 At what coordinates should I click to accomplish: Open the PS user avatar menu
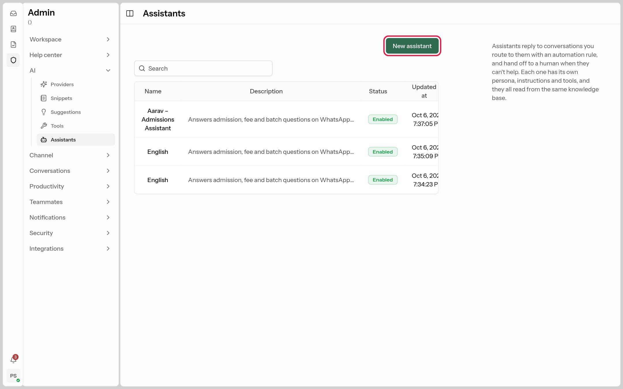(13, 375)
